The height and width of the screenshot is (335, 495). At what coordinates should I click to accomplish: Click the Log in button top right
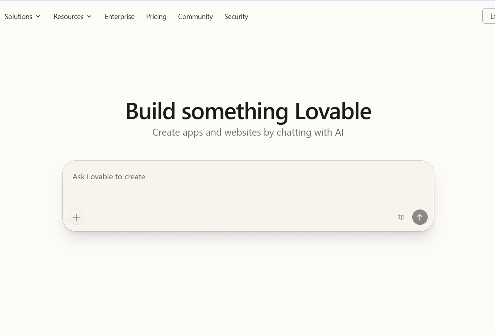[491, 16]
